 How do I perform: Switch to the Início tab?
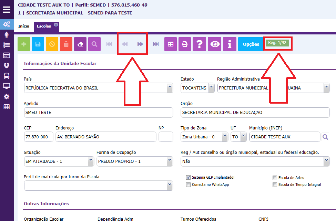pos(24,26)
